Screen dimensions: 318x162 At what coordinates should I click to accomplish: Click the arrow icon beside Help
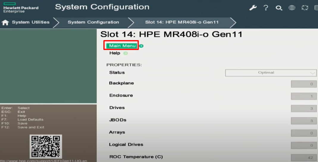click(x=126, y=53)
